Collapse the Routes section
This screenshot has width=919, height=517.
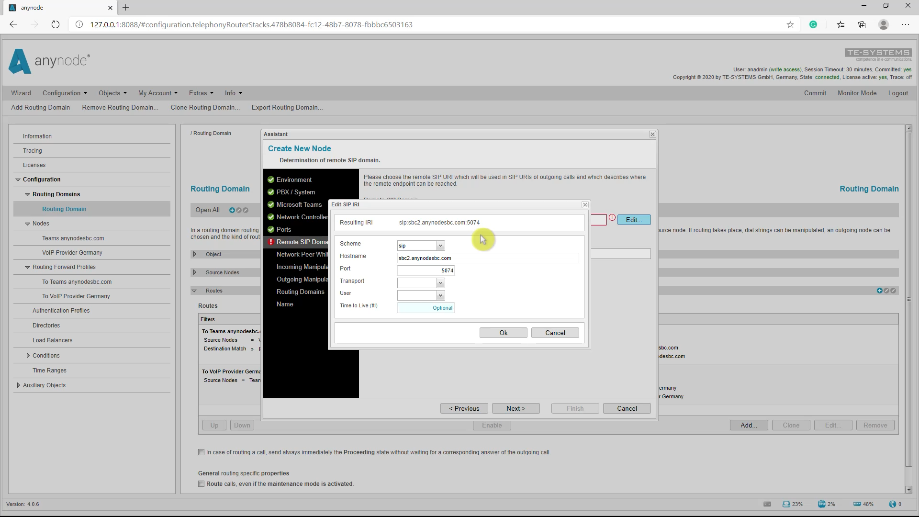point(194,291)
